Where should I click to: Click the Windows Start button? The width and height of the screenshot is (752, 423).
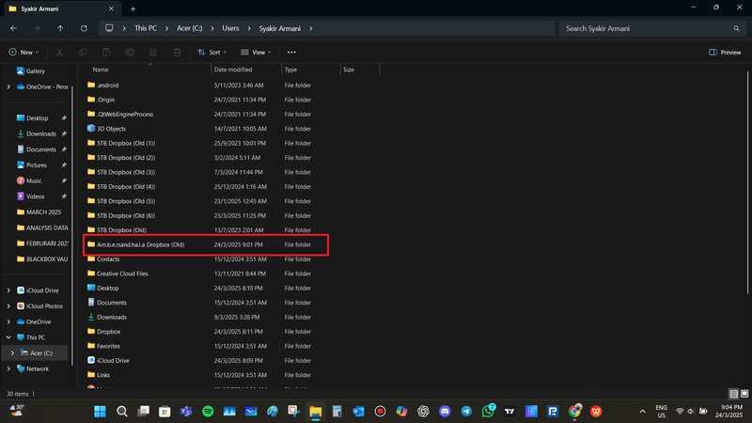point(100,412)
